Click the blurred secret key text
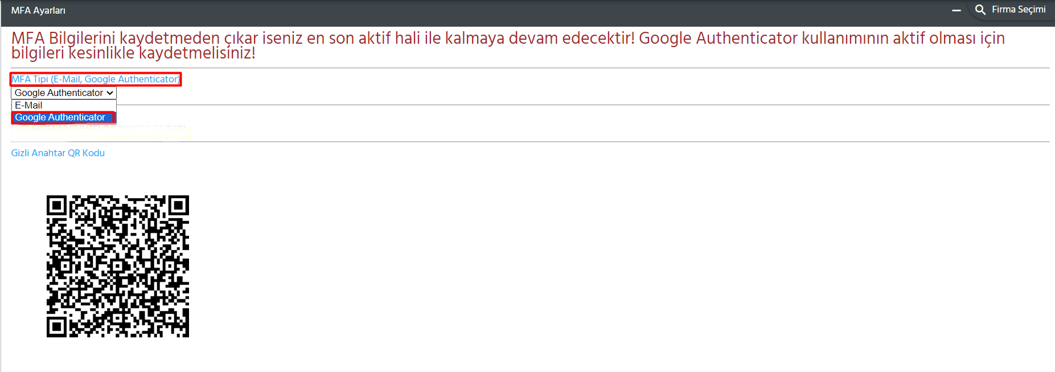Viewport: 1055px width, 372px height. point(101,129)
